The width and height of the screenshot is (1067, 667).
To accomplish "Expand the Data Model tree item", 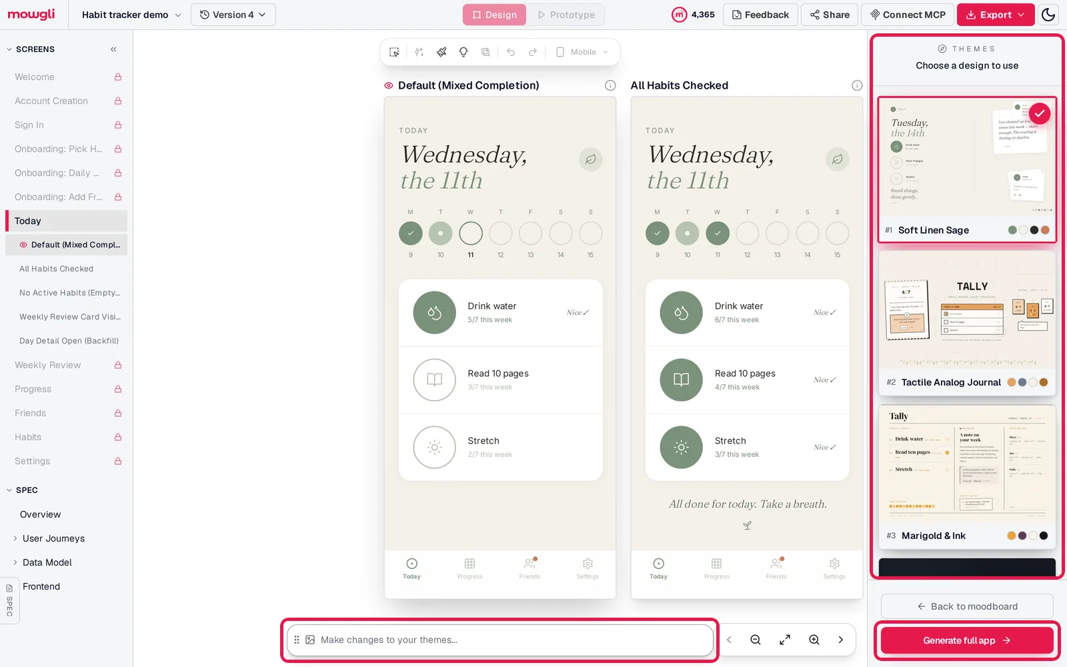I will [15, 562].
